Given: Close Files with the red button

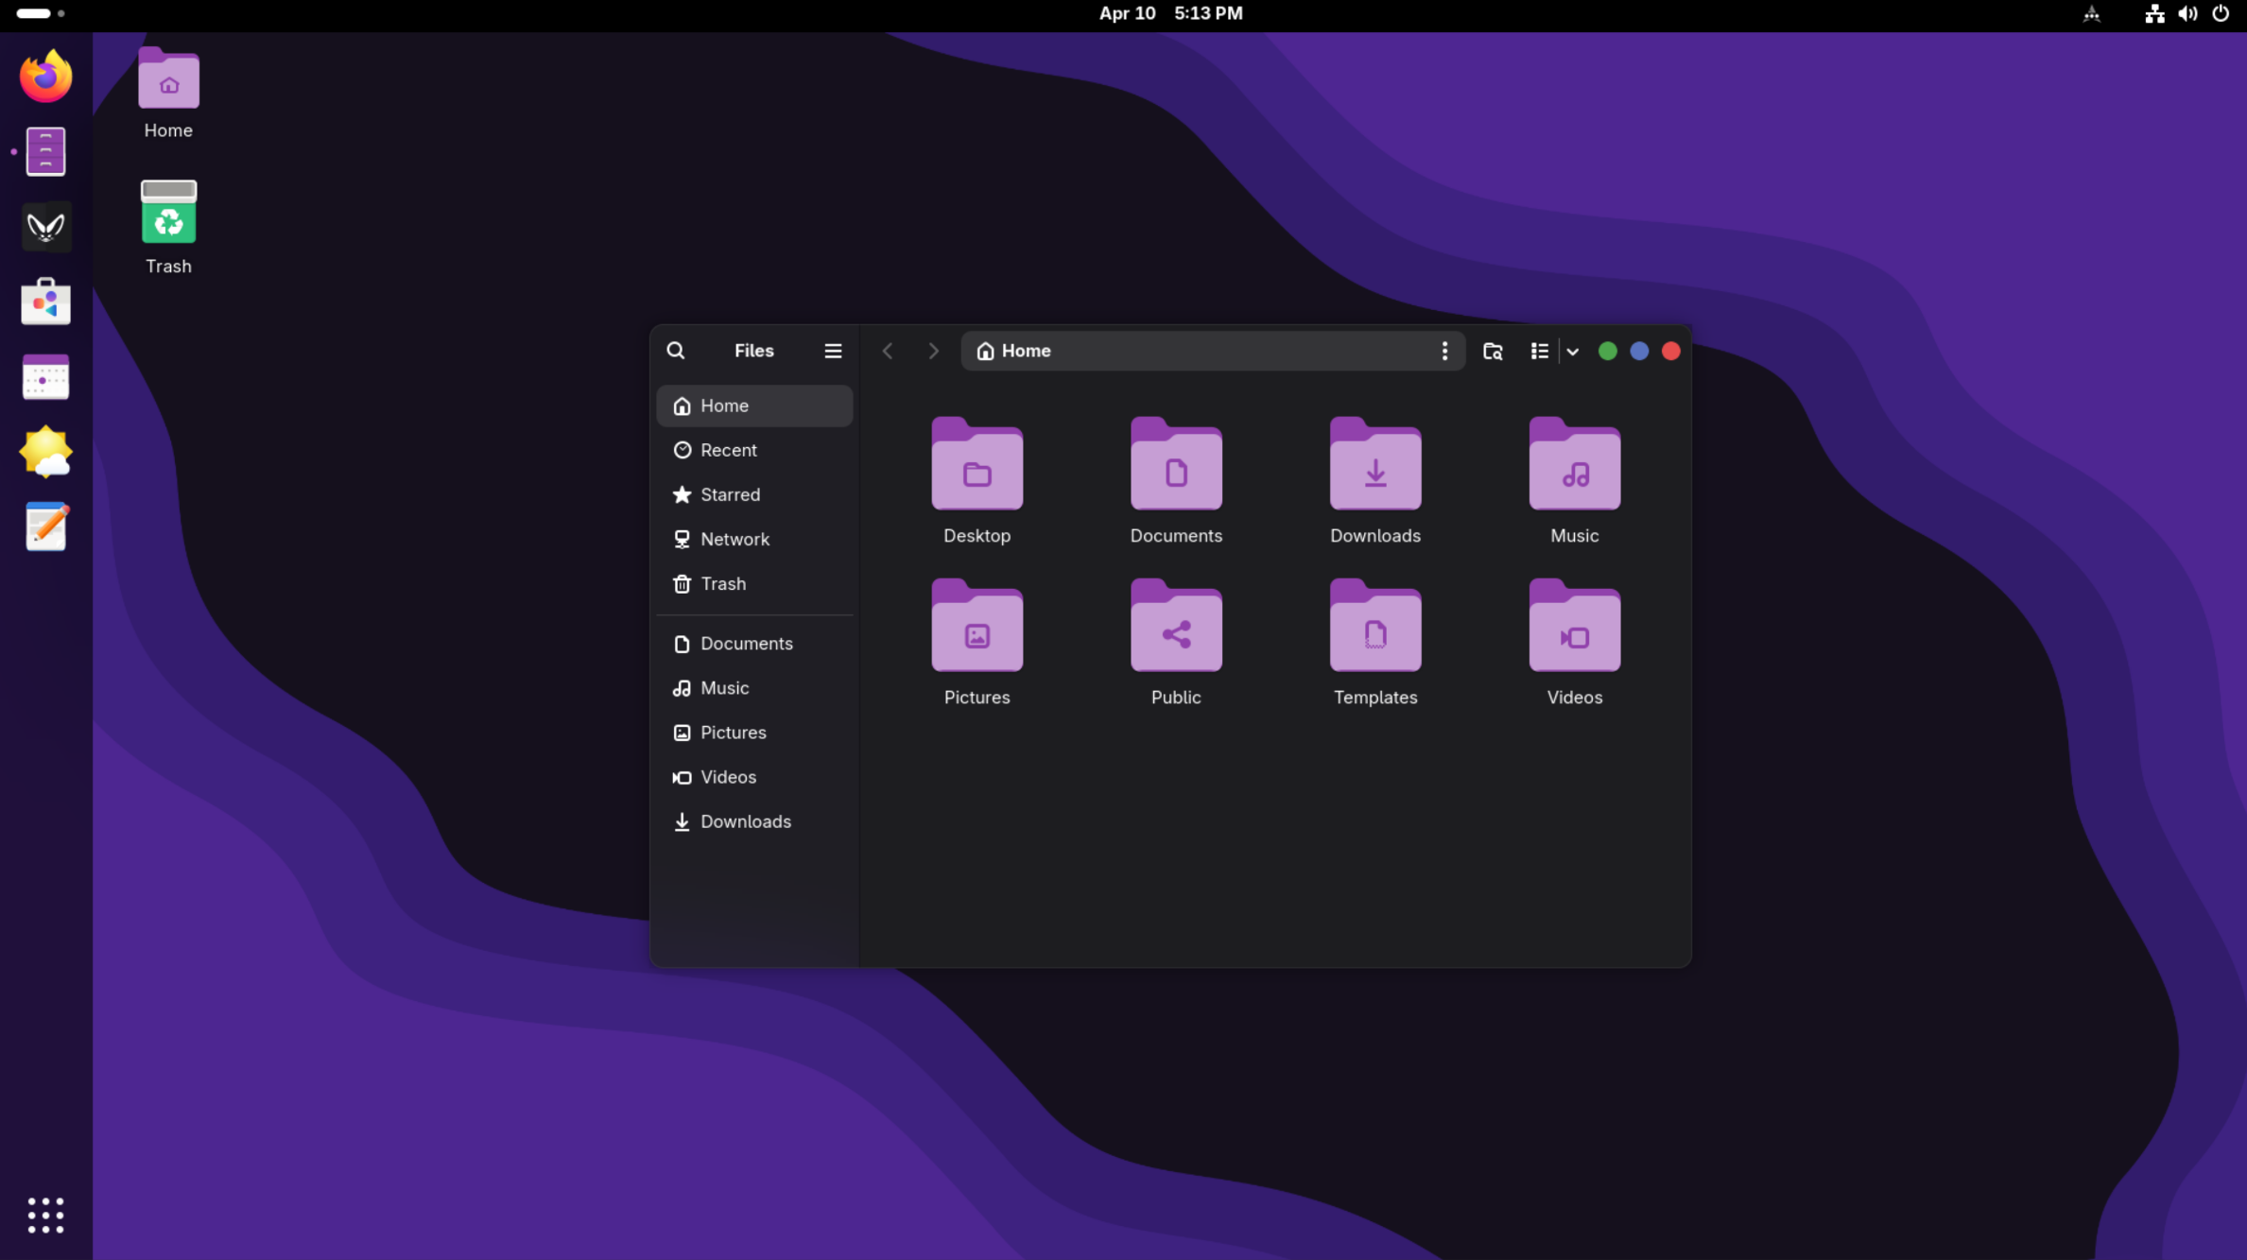Looking at the screenshot, I should [x=1670, y=351].
